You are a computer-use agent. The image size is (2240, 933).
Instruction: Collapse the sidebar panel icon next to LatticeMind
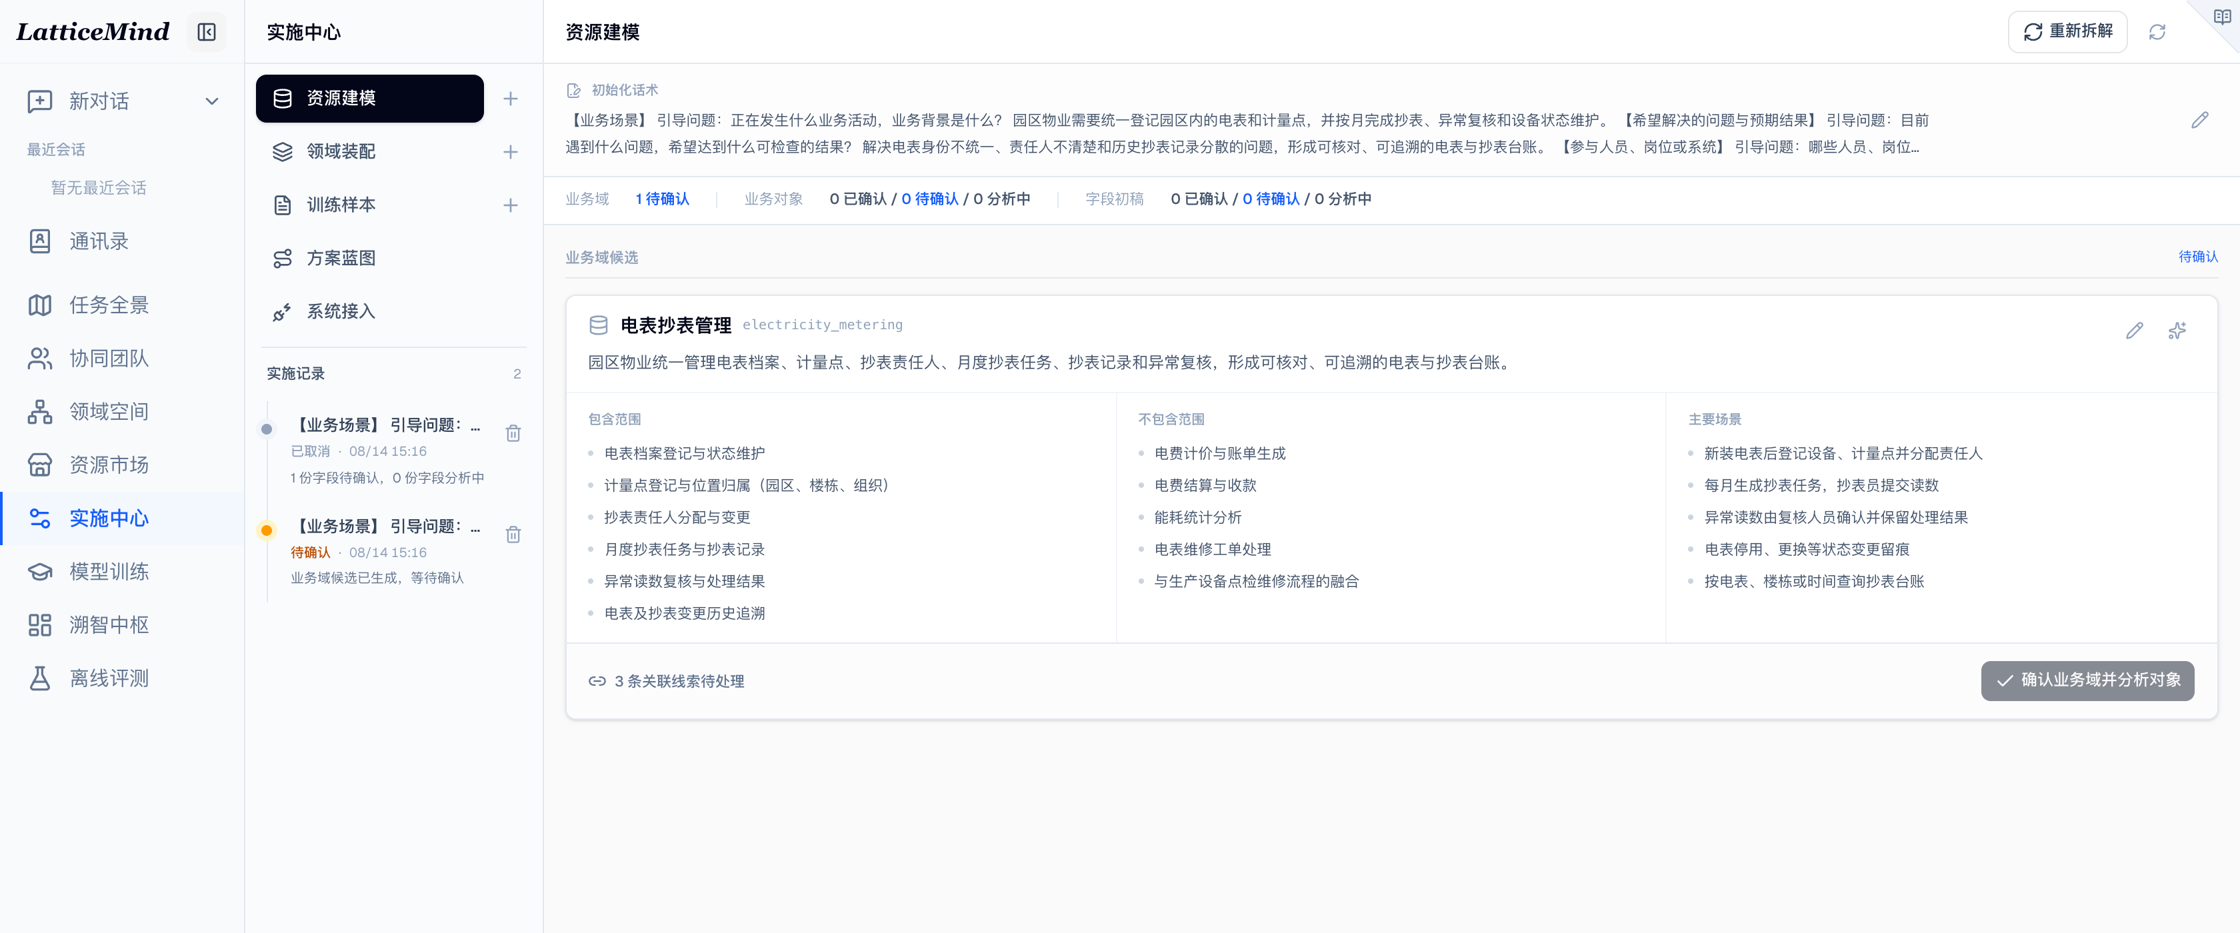[206, 32]
